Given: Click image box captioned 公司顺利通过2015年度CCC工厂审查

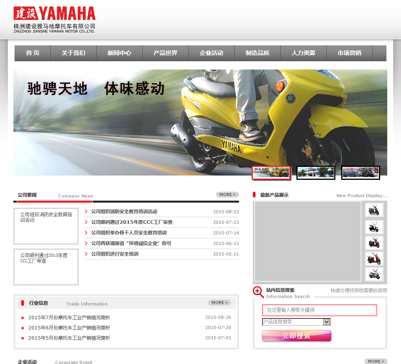Looking at the screenshot, I should [46, 267].
